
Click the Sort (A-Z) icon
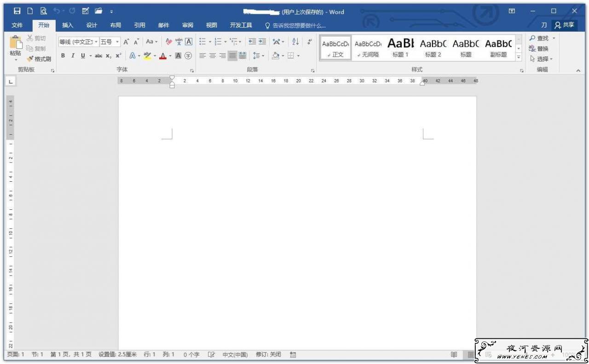pyautogui.click(x=295, y=42)
